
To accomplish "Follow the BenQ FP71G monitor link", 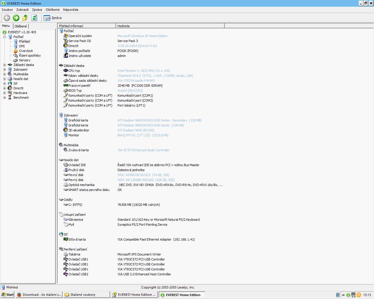I will click(143, 135).
